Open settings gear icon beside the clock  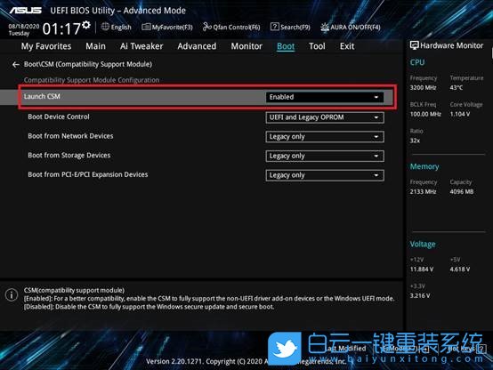tap(86, 25)
